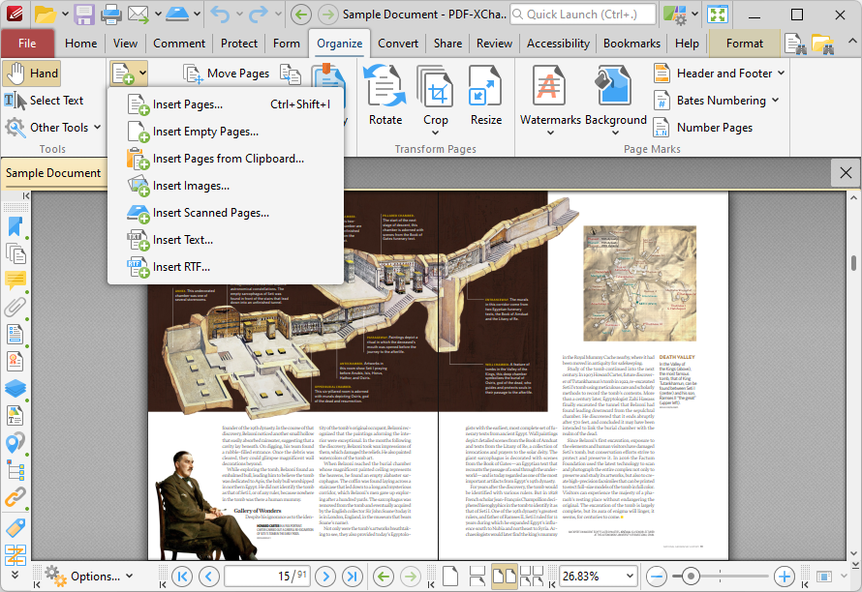Expand Bates Numbering dropdown
The width and height of the screenshot is (862, 592).
tap(775, 100)
